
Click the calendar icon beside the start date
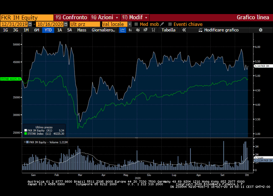[x=31, y=24]
